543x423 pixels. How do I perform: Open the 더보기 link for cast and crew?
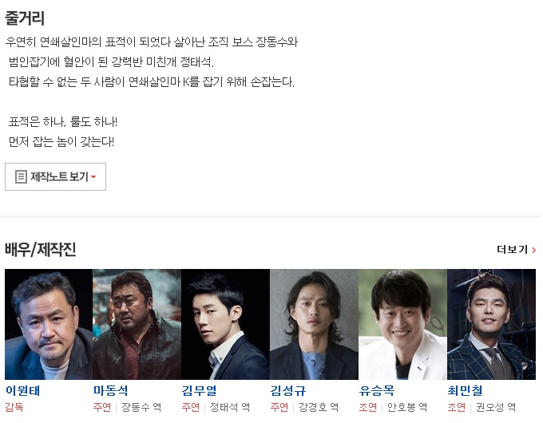pos(516,250)
